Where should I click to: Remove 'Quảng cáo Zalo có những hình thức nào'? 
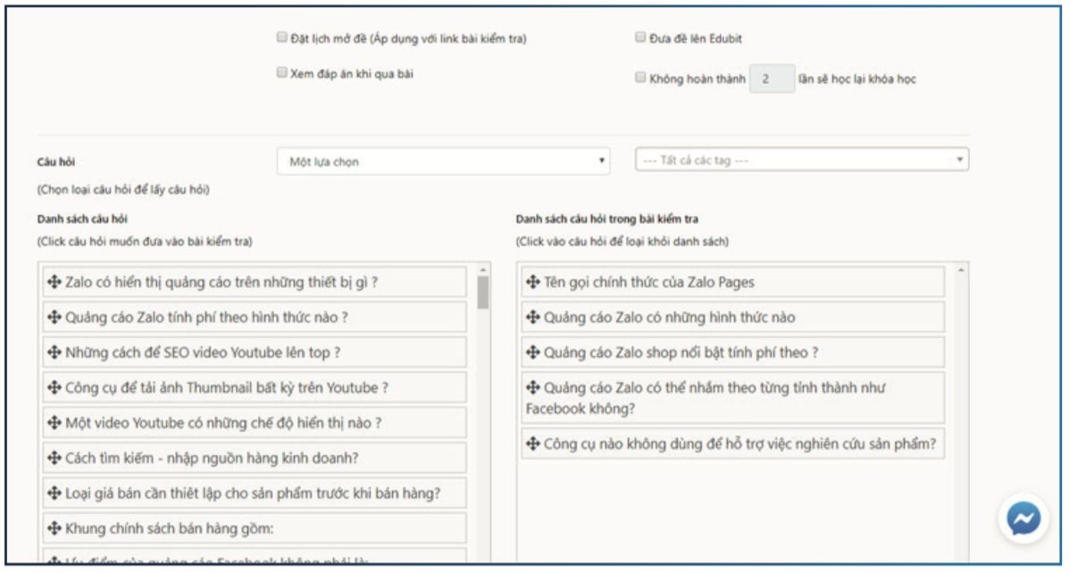coord(733,317)
